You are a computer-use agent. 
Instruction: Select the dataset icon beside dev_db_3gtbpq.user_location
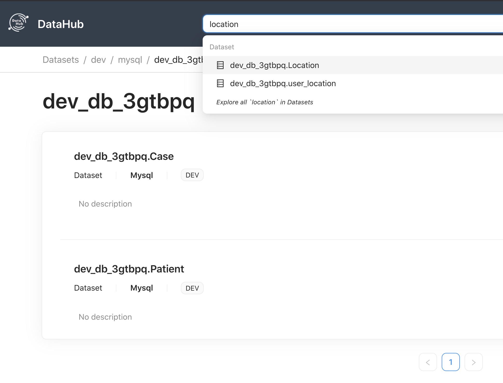pyautogui.click(x=220, y=83)
